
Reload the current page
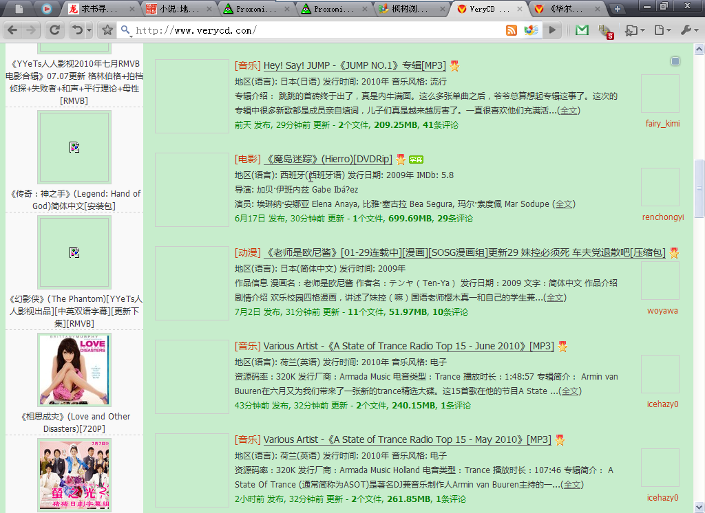coord(55,30)
